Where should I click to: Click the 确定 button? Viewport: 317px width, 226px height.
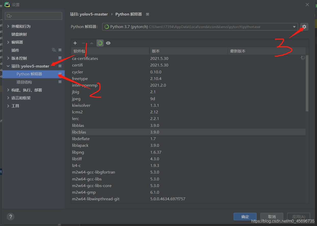(245, 217)
